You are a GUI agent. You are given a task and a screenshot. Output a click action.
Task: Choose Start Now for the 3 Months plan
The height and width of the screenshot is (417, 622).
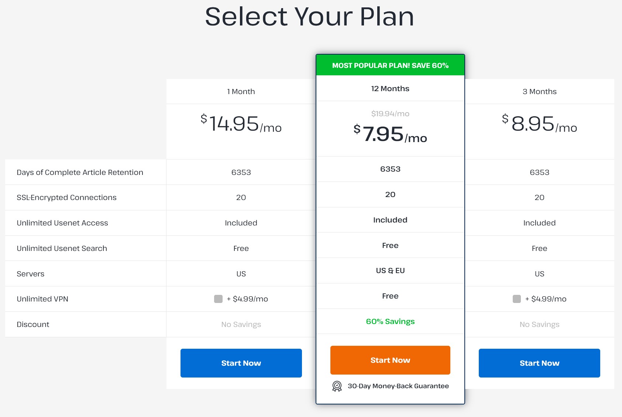[539, 363]
